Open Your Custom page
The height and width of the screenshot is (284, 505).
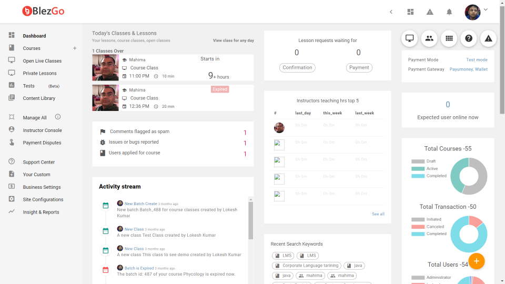pyautogui.click(x=36, y=175)
